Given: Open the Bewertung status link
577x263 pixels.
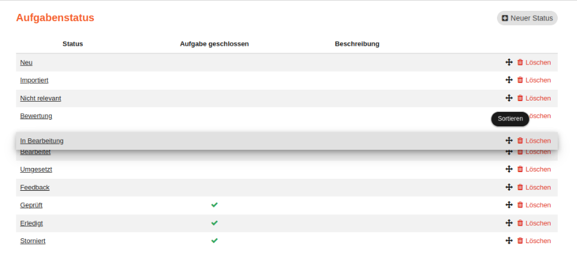Looking at the screenshot, I should click(x=36, y=116).
